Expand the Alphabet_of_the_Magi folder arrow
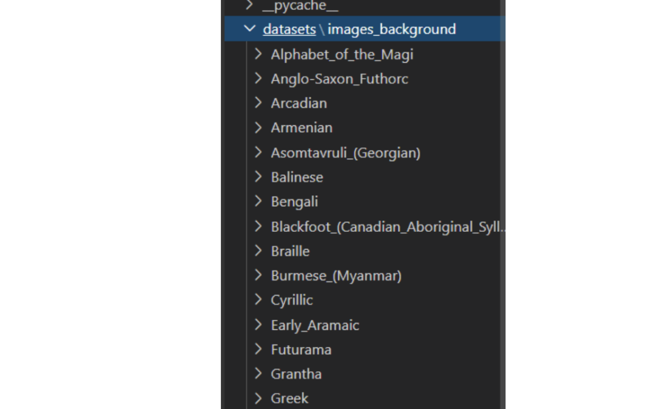657x409 pixels. [259, 54]
